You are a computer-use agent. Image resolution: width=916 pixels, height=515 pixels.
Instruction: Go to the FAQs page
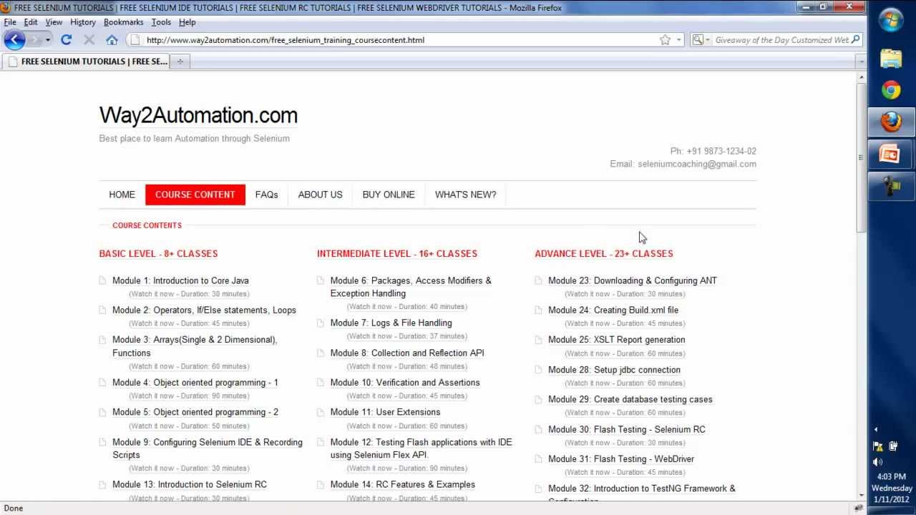[266, 195]
